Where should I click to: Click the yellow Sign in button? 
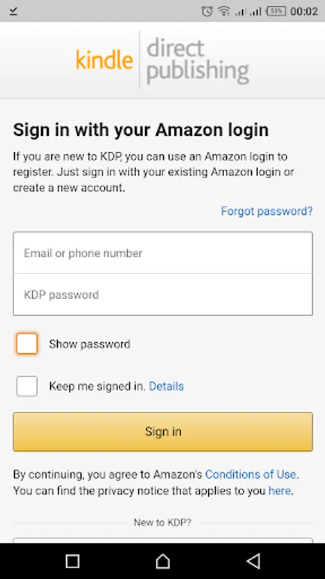coord(163,432)
